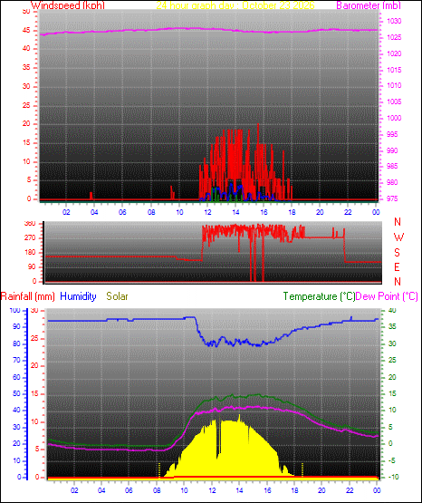Click the yellow solar radiation area peak
This screenshot has height=503, width=422.
239,417
